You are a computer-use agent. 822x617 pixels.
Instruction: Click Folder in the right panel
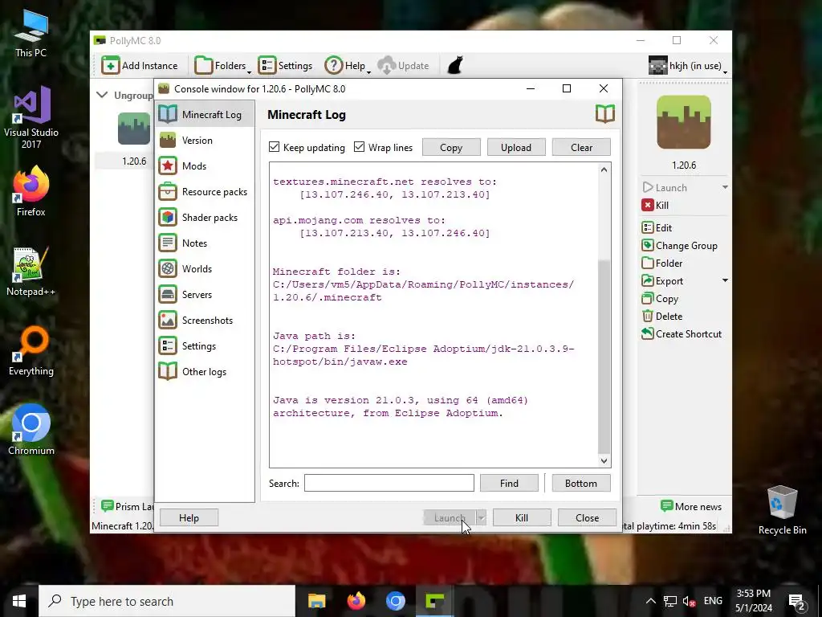[662, 264]
